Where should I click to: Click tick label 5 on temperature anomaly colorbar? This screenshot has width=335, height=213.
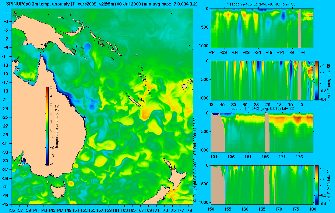pos(51,88)
